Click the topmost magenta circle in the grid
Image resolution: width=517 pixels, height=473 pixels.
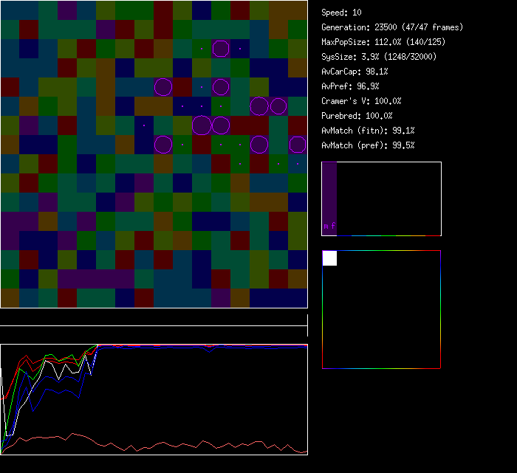221,49
